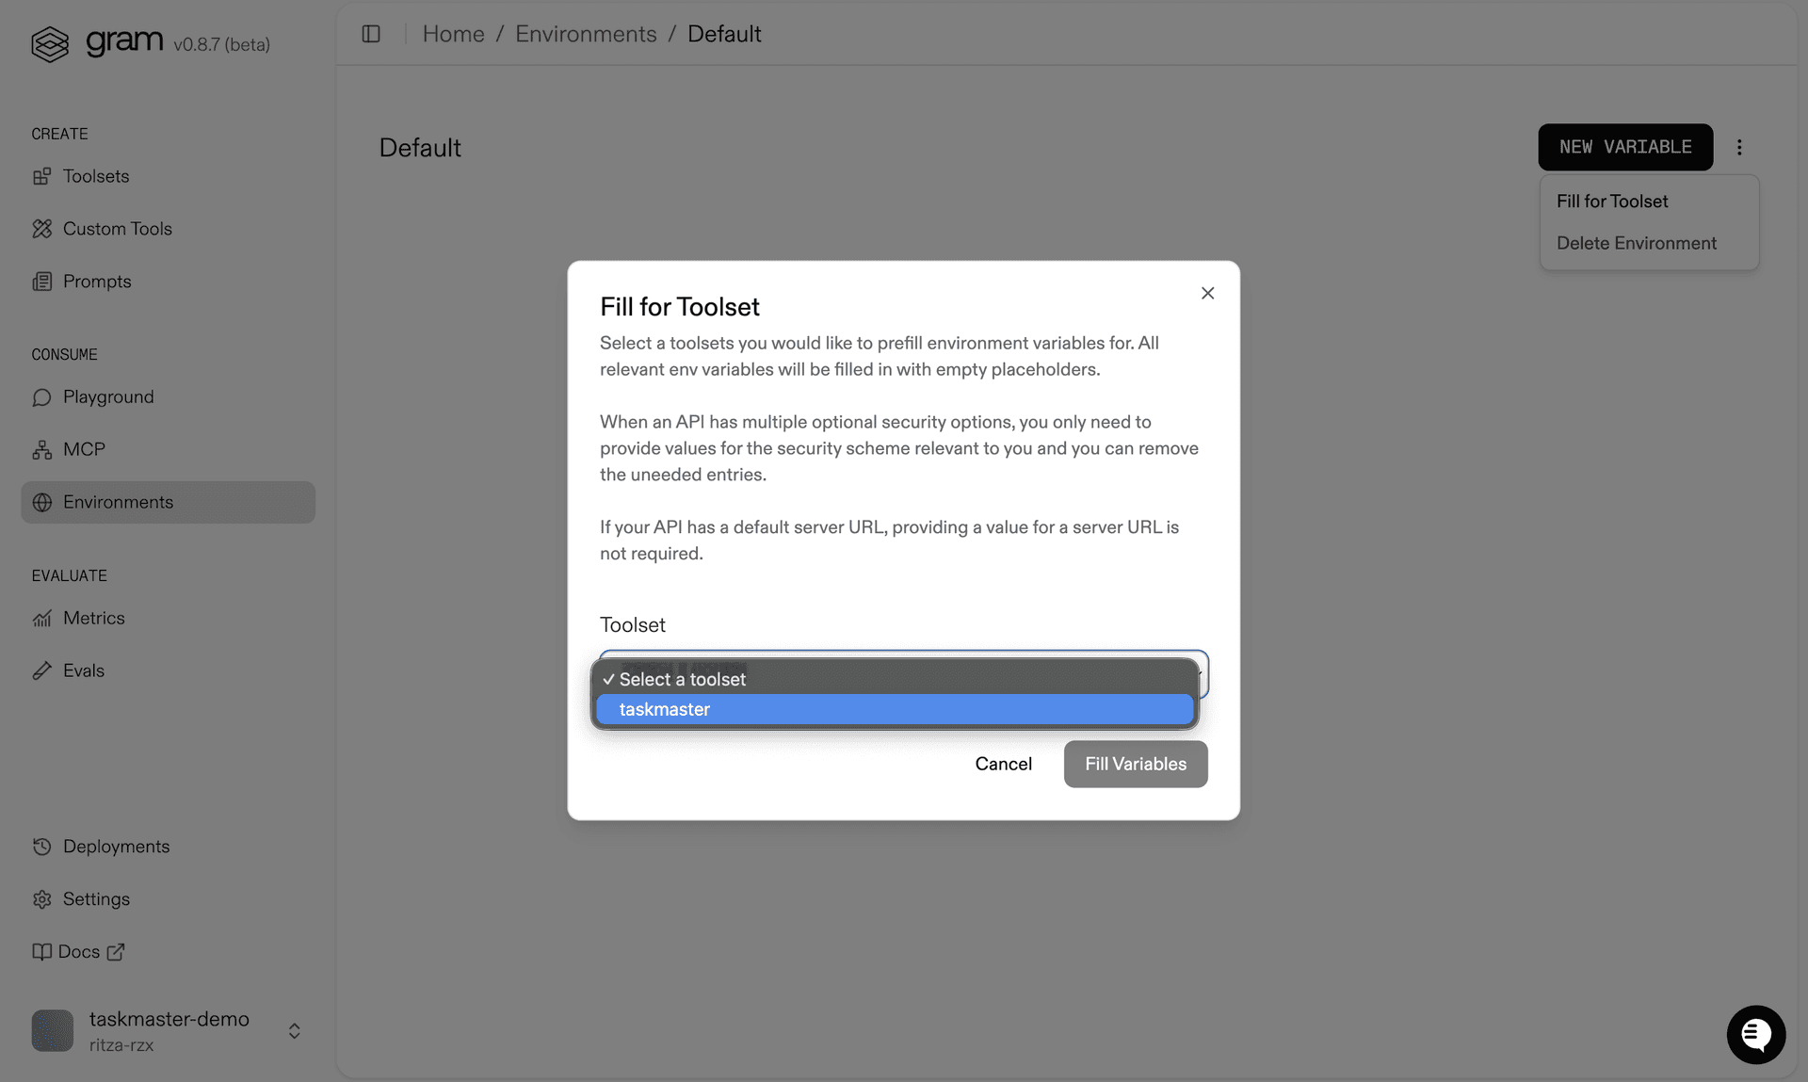The width and height of the screenshot is (1808, 1082).
Task: Open the three-dot options menu
Action: [1740, 147]
